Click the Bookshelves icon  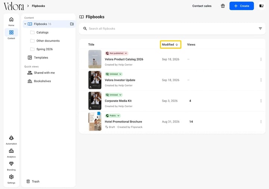click(x=30, y=81)
